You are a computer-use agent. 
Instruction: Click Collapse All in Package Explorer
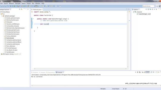tap(20, 9)
